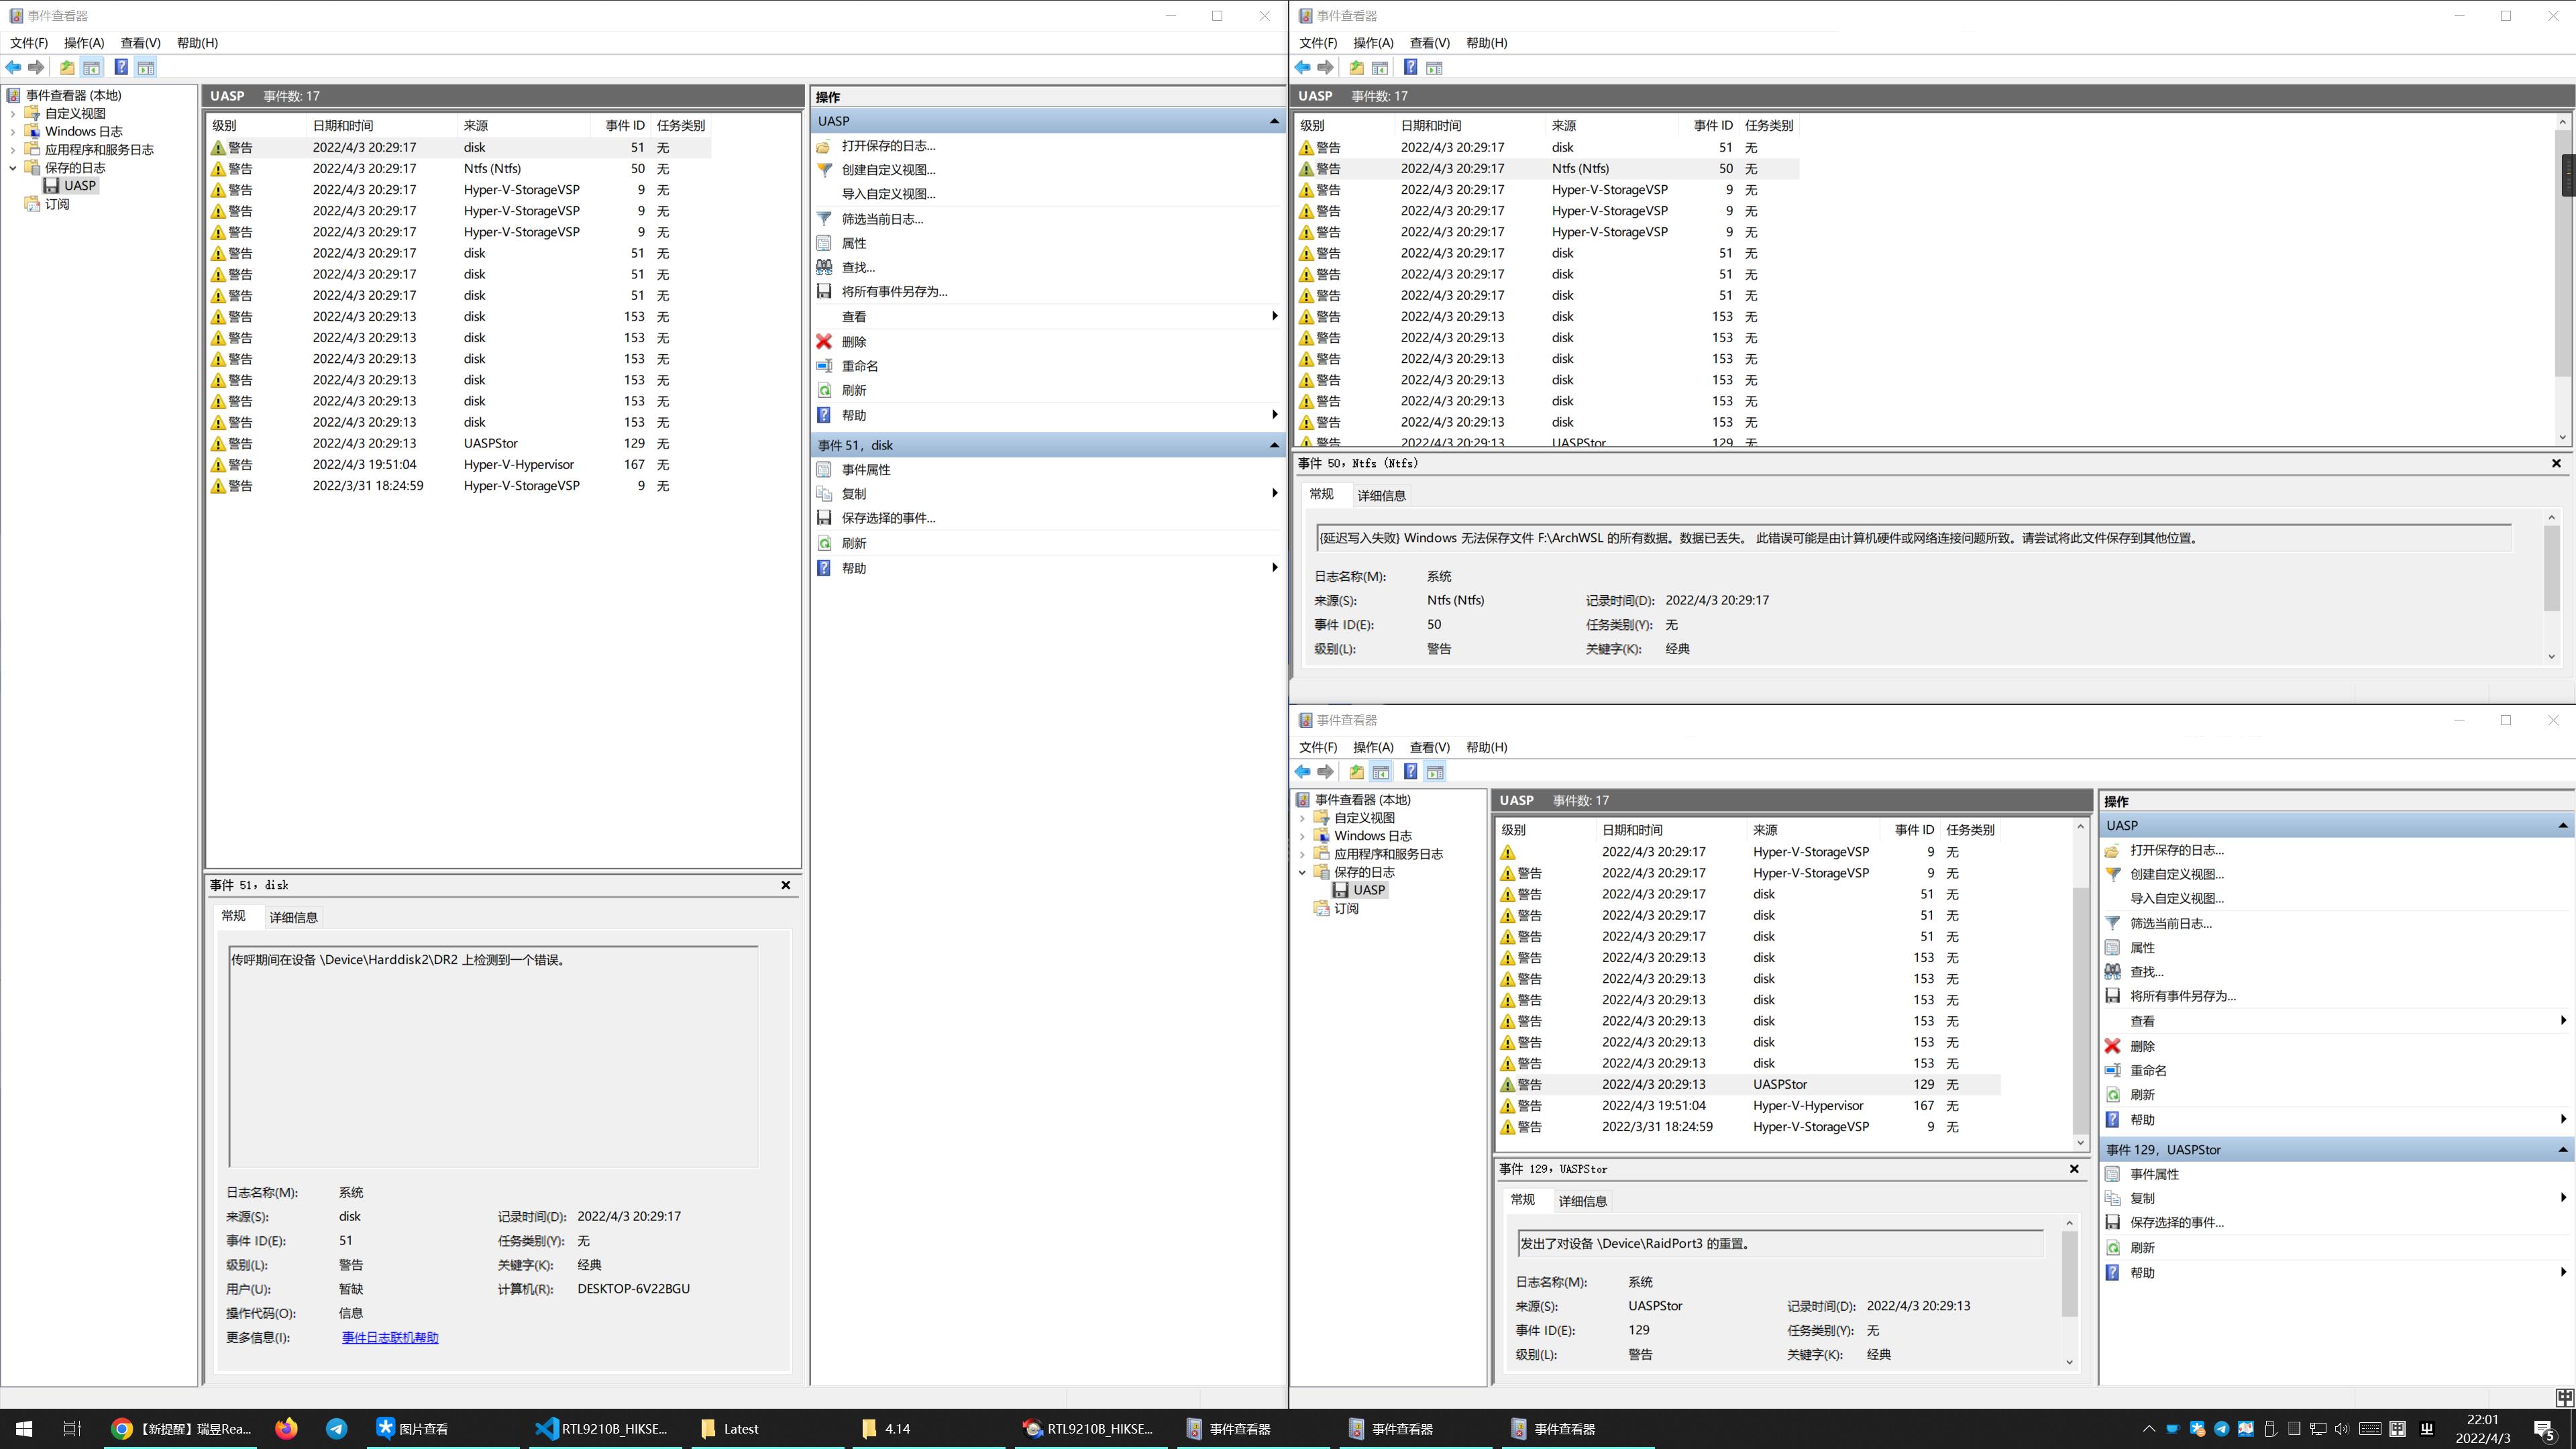The height and width of the screenshot is (1449, 2576).
Task: Click Back arrow in top-right window toolbar
Action: click(1302, 67)
